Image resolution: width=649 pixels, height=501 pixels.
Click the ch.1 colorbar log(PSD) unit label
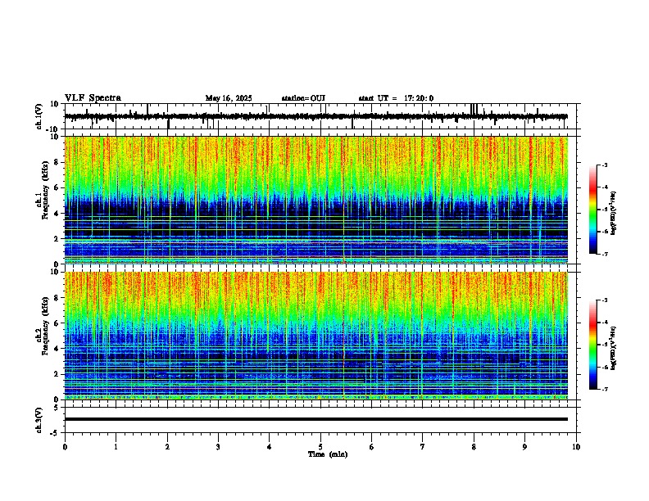click(614, 214)
